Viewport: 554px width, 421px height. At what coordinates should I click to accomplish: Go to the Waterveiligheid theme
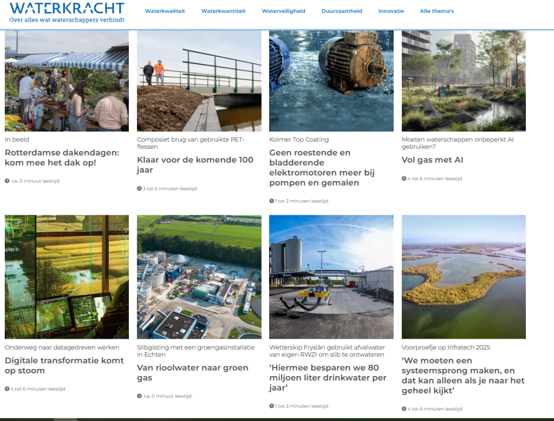283,11
